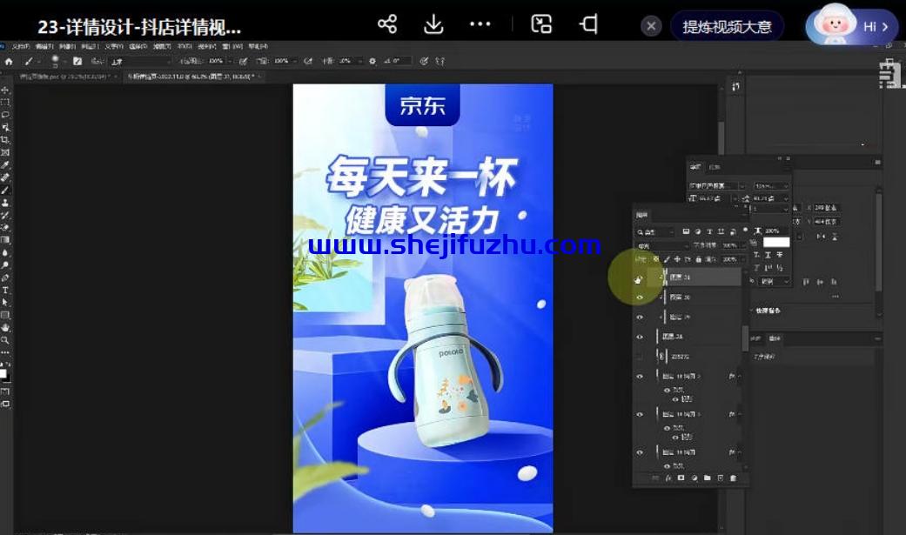Click the Hi assistant button
This screenshot has height=535, width=906.
[852, 26]
